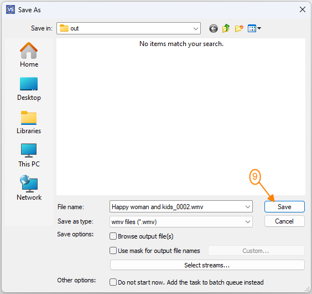Open the View Menu icon

[254, 28]
